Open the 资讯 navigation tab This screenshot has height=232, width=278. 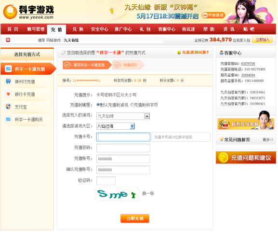pos(229,29)
